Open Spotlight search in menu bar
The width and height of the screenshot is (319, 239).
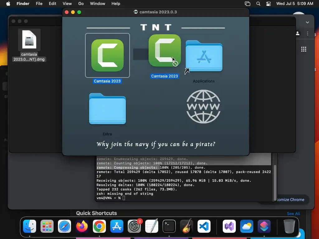[258, 4]
